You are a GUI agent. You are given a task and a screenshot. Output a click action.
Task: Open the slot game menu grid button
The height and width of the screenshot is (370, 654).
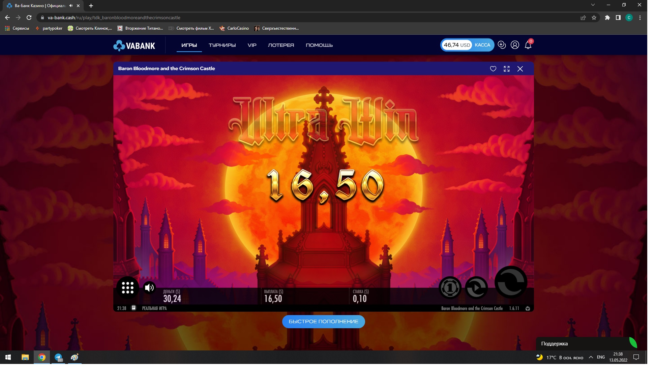pyautogui.click(x=127, y=287)
